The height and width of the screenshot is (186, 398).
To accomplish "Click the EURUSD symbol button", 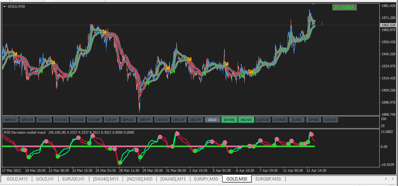I will (78, 120).
